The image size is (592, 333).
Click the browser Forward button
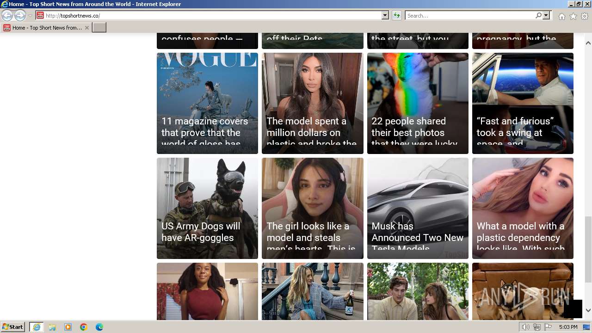point(20,16)
